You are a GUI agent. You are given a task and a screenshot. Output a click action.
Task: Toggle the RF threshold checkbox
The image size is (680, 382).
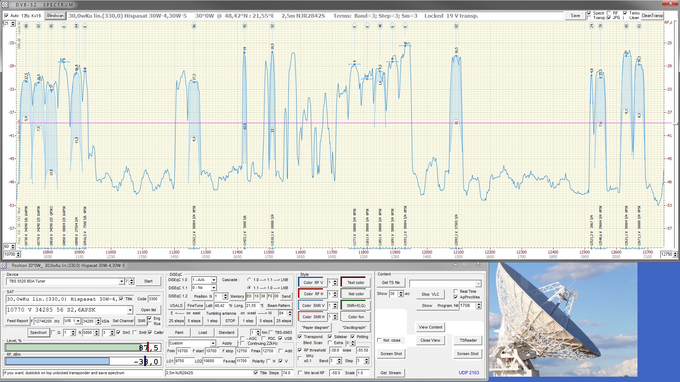300,350
